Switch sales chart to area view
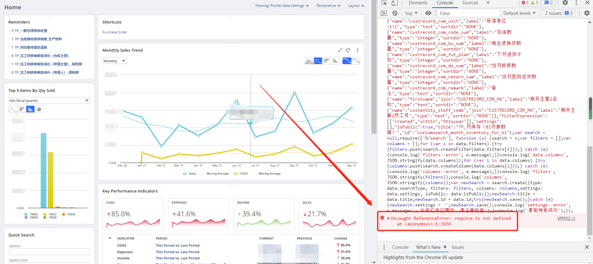593x264 pixels. point(309,61)
